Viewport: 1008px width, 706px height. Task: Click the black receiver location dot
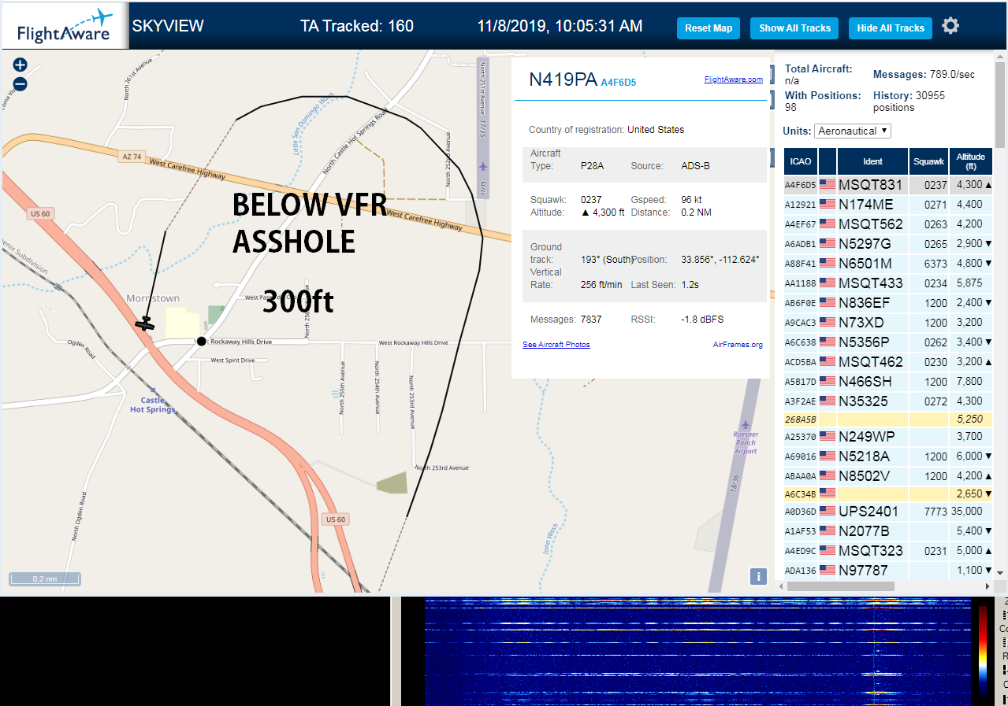click(201, 341)
